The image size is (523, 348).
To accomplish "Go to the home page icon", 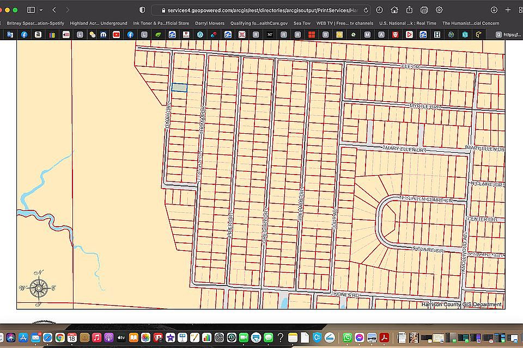I will pos(394,10).
